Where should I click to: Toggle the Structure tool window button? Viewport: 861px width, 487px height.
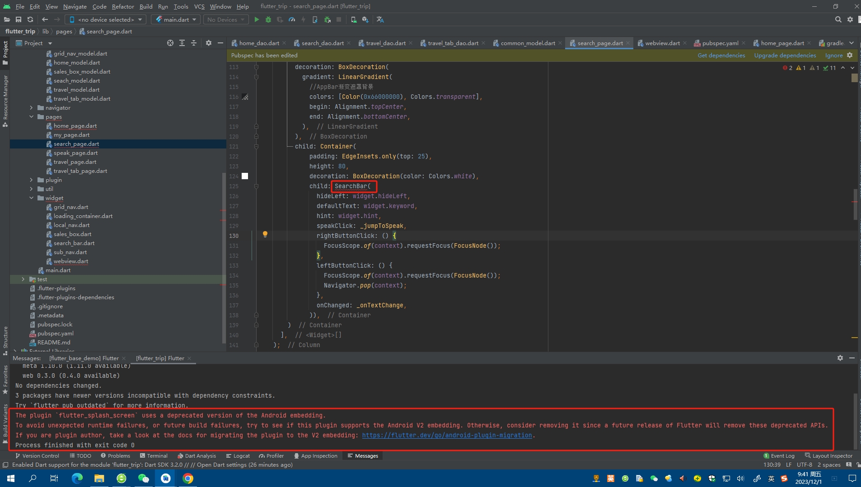click(x=5, y=341)
